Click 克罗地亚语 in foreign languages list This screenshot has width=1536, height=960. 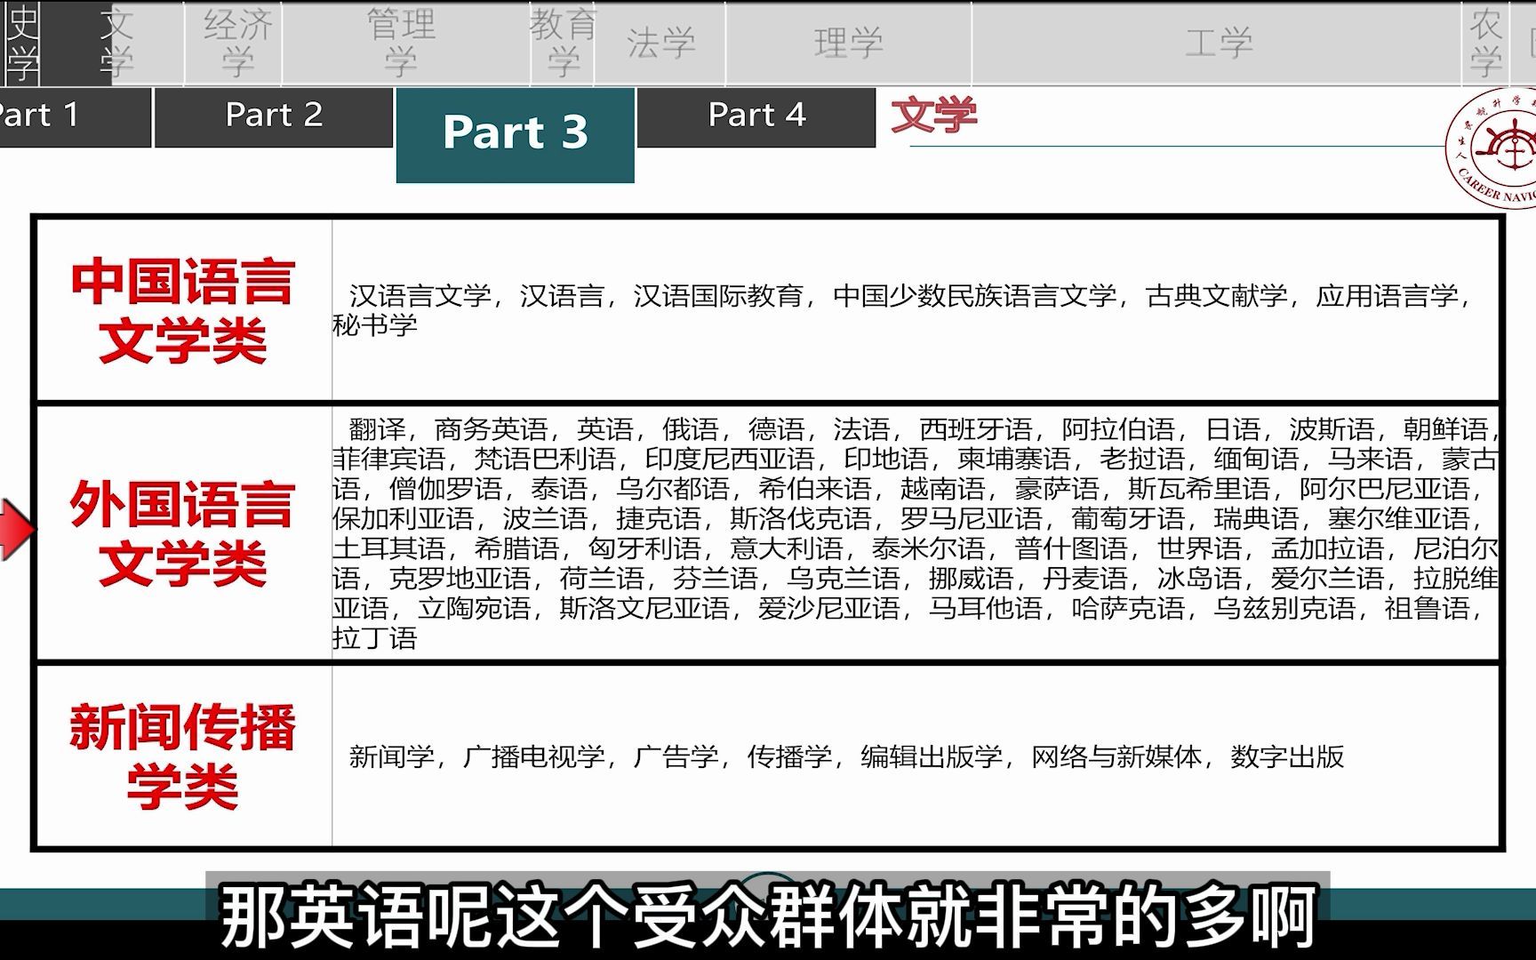pyautogui.click(x=460, y=579)
